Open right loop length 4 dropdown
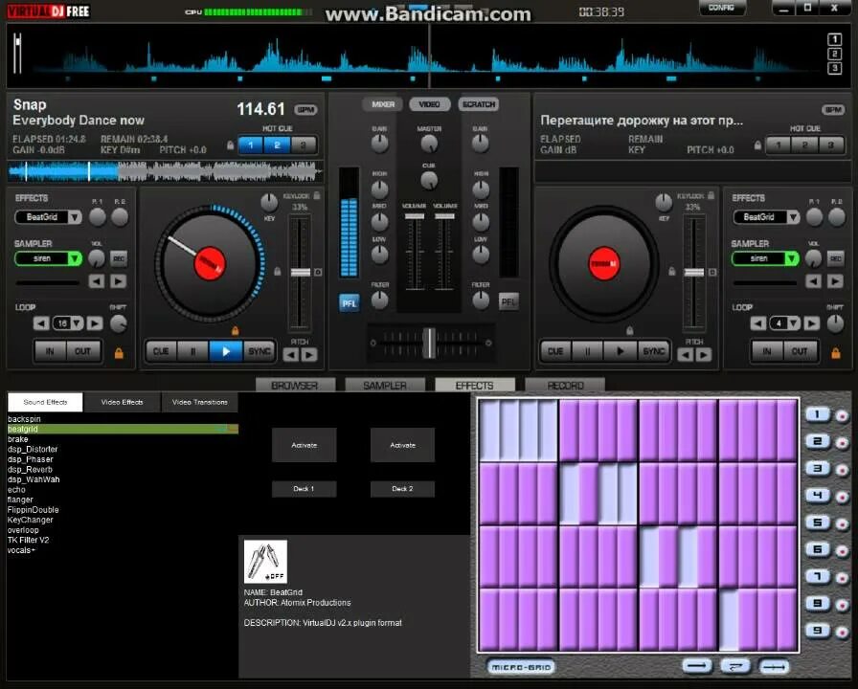 [x=794, y=323]
